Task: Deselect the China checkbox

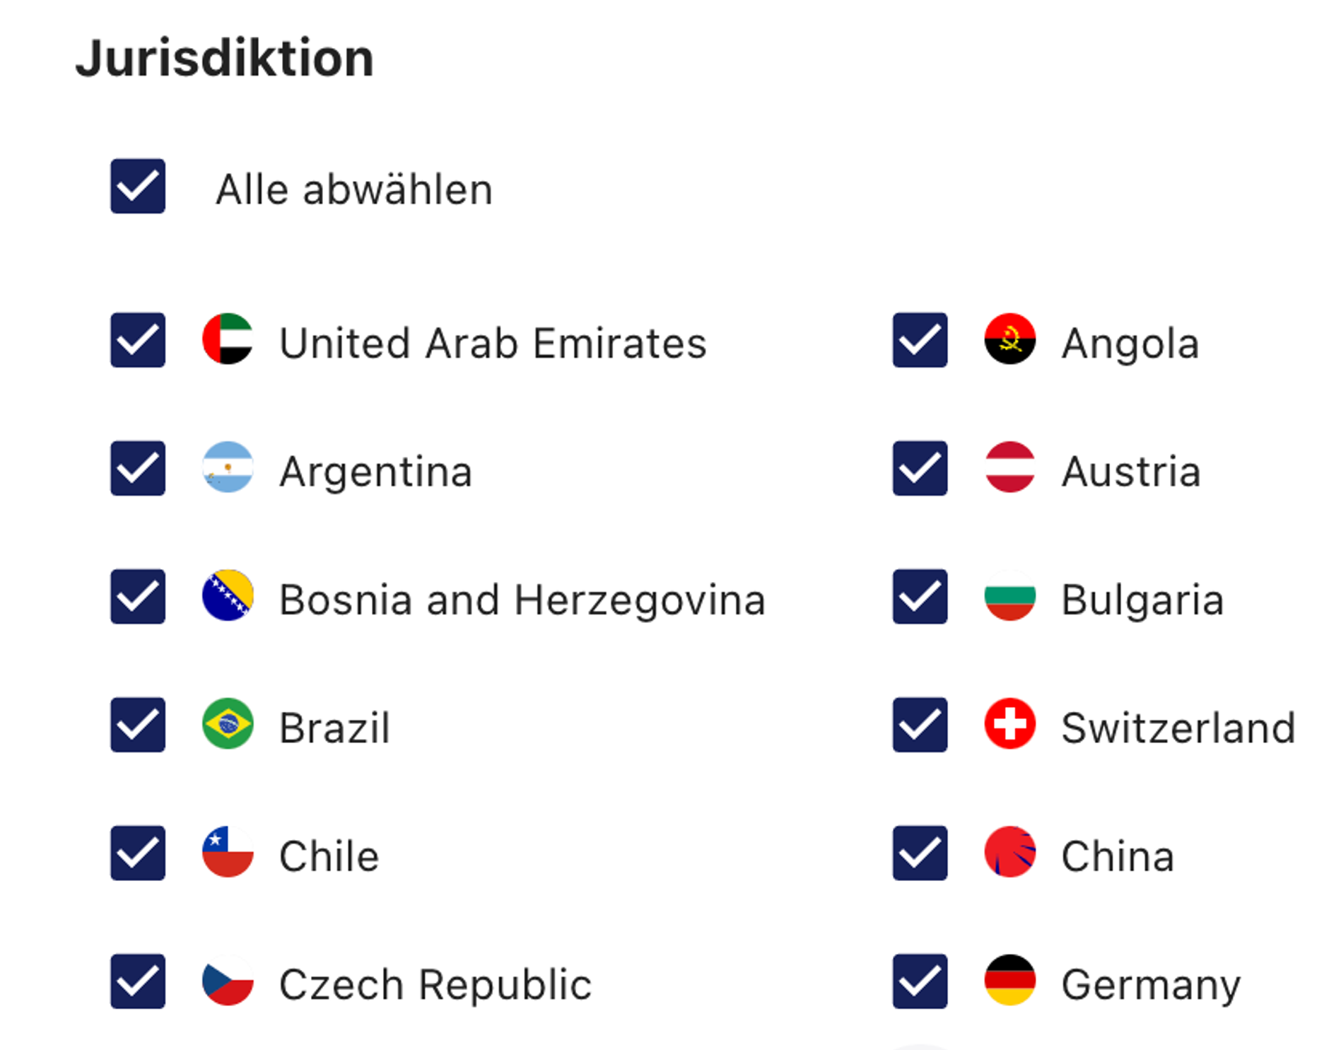Action: 920,853
